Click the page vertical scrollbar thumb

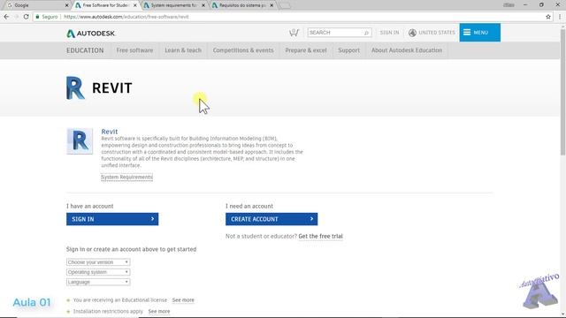562,92
